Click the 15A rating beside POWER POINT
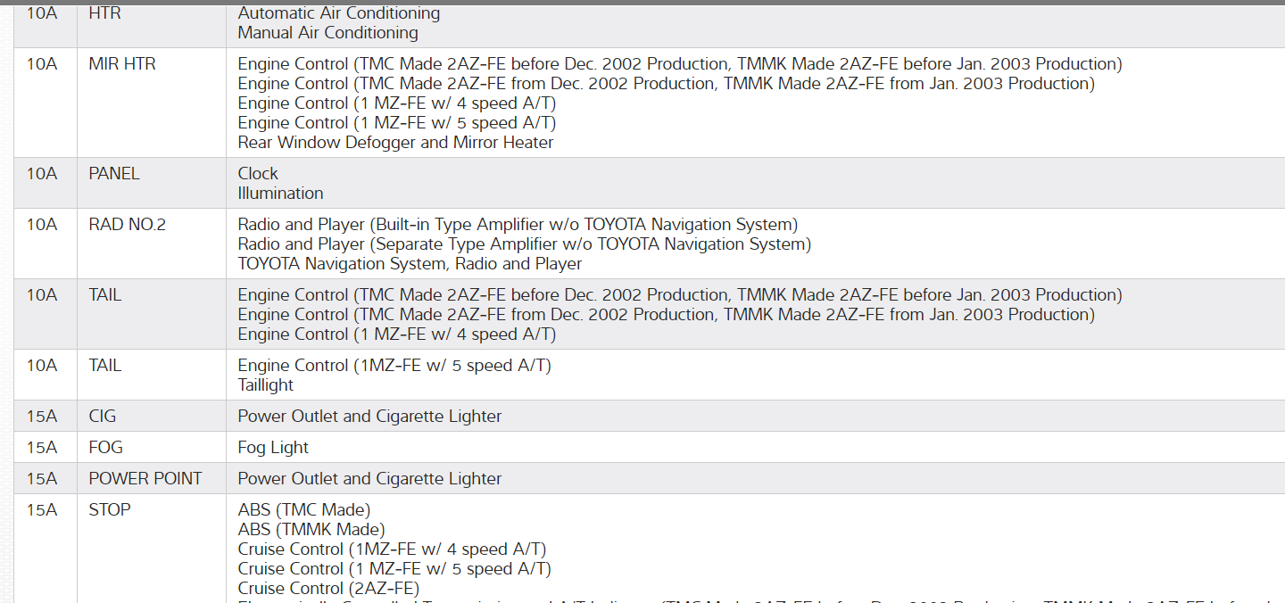 [42, 479]
